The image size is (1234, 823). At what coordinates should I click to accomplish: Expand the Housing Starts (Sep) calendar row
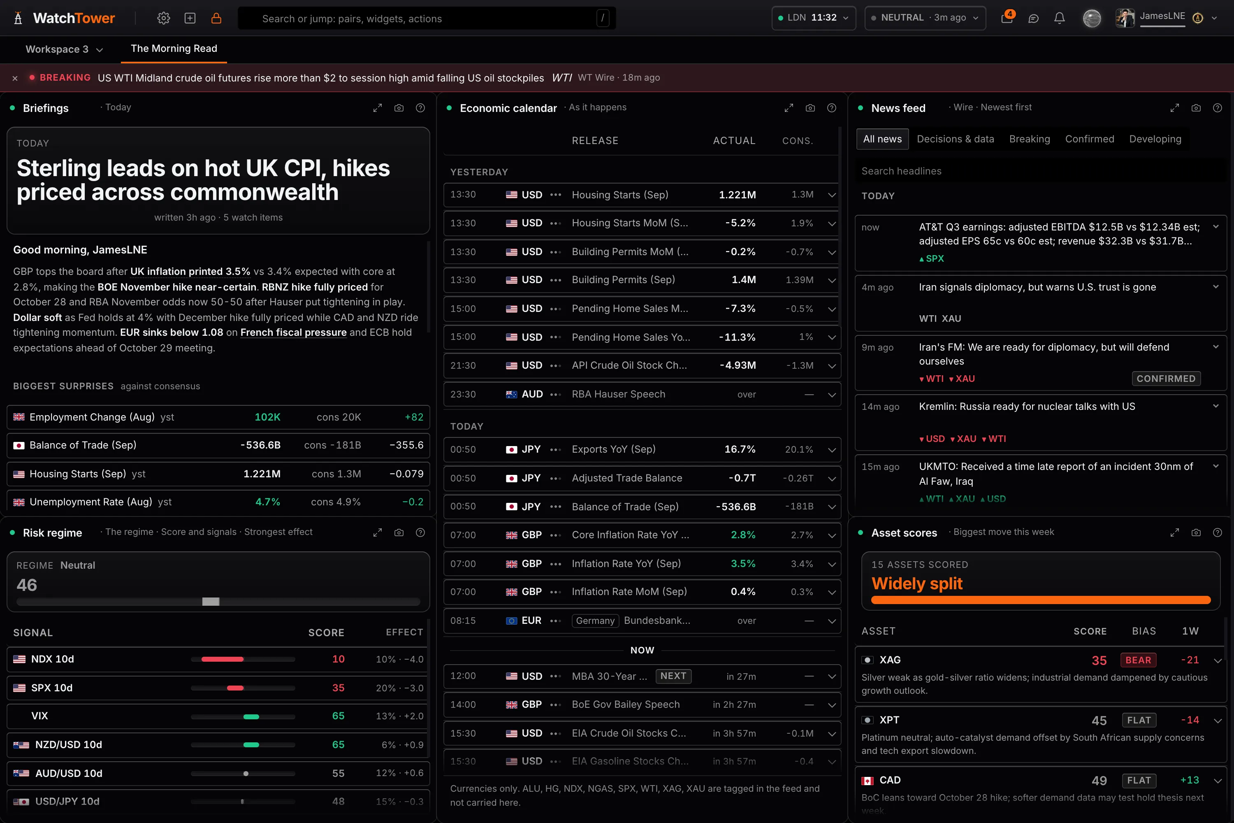point(832,195)
